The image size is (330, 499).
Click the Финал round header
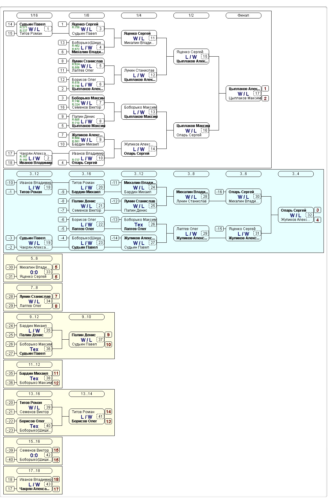coord(243,15)
